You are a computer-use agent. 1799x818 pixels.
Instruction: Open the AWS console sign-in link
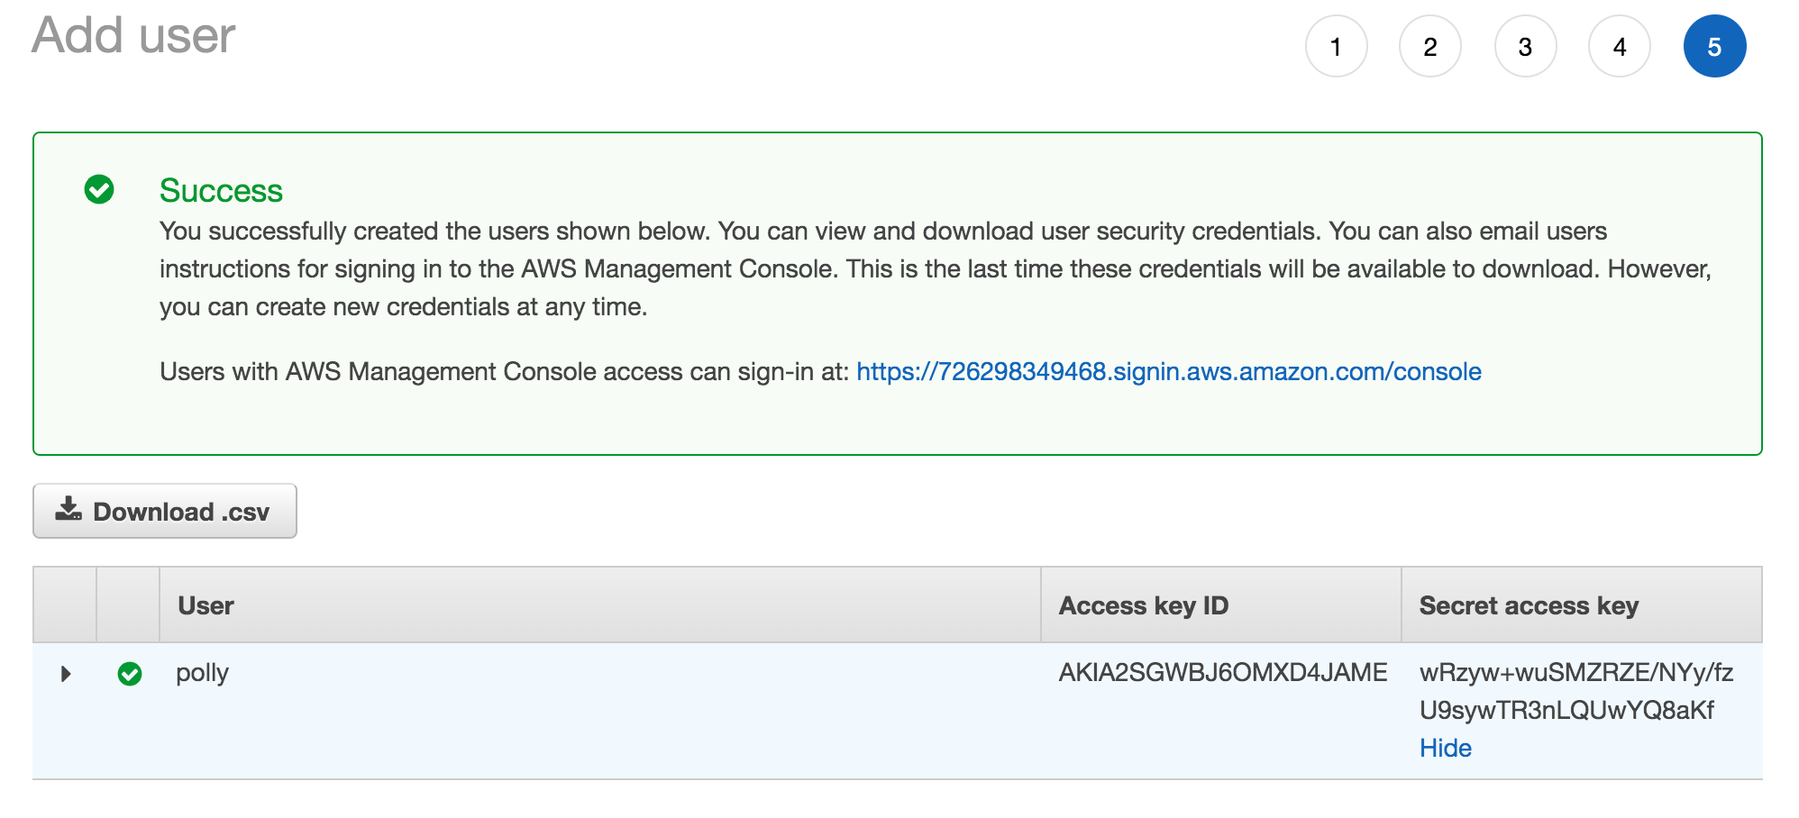click(1168, 372)
